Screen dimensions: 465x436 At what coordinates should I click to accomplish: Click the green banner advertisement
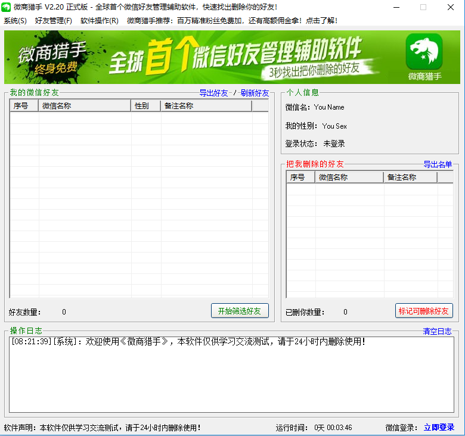232,57
